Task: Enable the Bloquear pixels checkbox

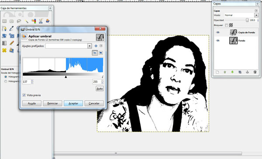Action: click(226, 25)
